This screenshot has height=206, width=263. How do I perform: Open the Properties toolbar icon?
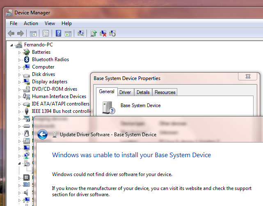tap(46, 33)
